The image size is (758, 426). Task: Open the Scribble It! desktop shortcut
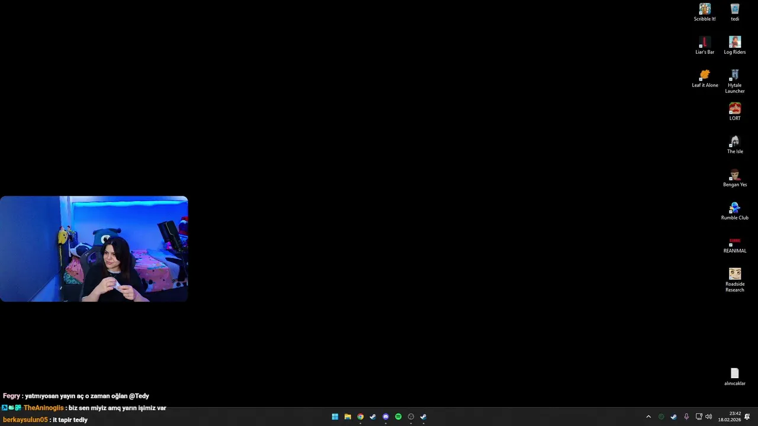coord(705,12)
